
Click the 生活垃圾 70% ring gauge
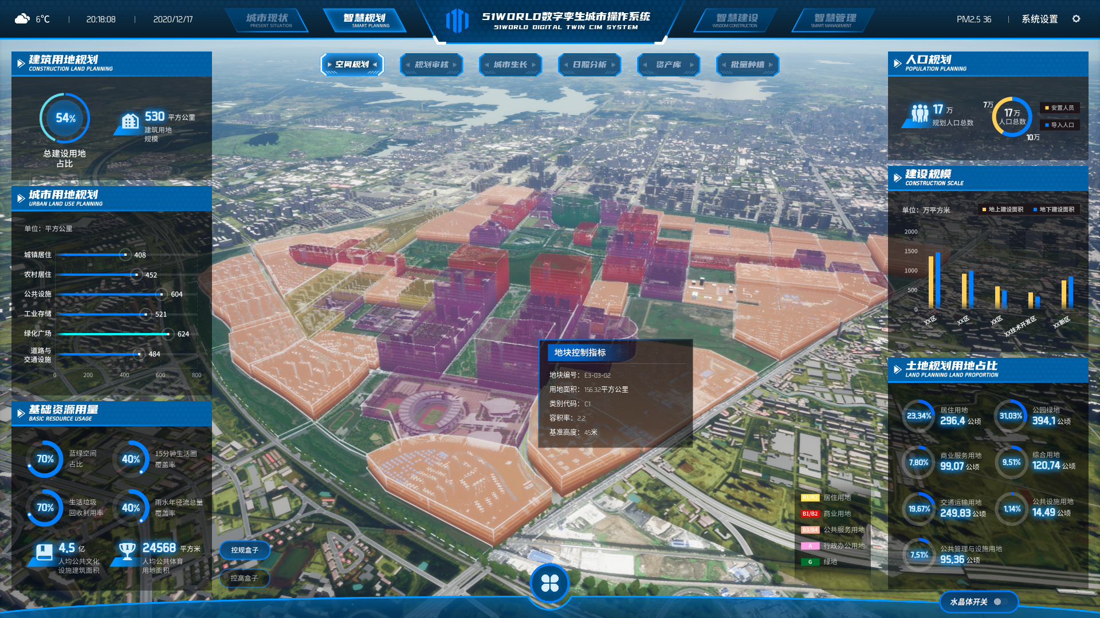(45, 508)
